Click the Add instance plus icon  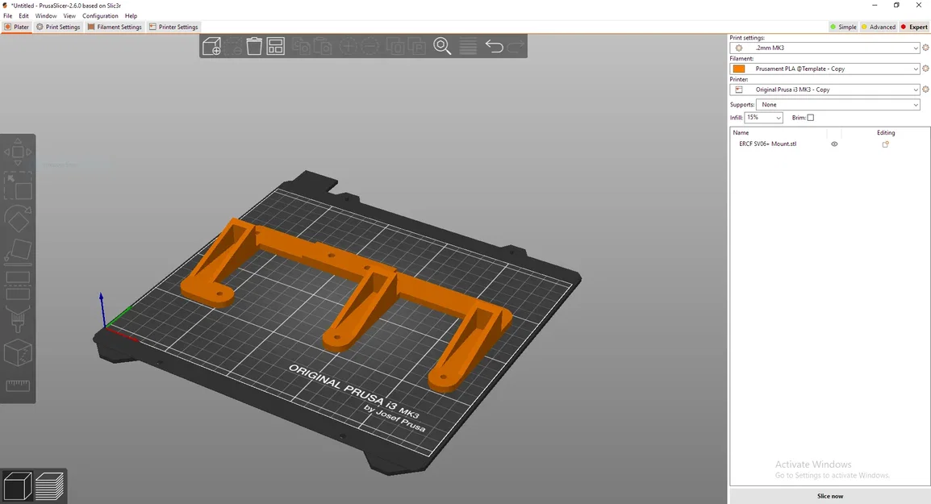tap(349, 46)
